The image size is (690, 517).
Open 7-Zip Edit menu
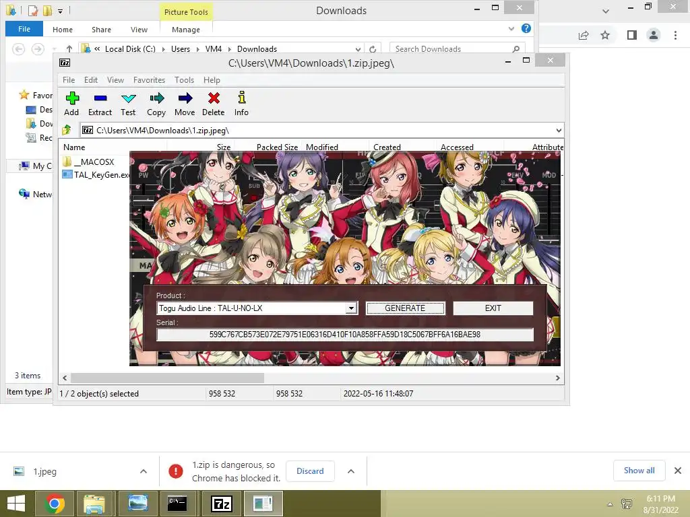(x=91, y=80)
